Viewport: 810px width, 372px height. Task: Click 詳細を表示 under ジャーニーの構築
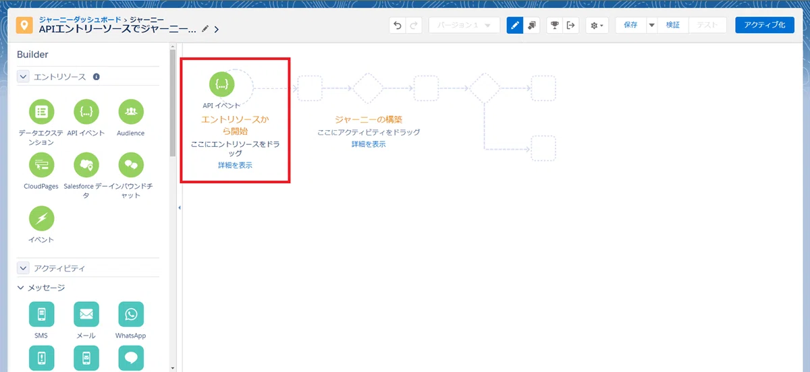[369, 144]
